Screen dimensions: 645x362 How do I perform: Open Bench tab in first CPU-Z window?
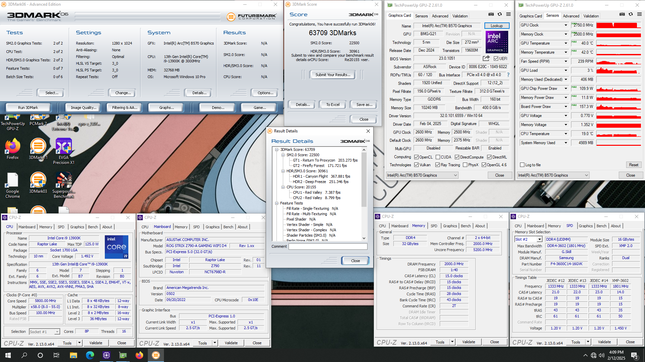(93, 227)
